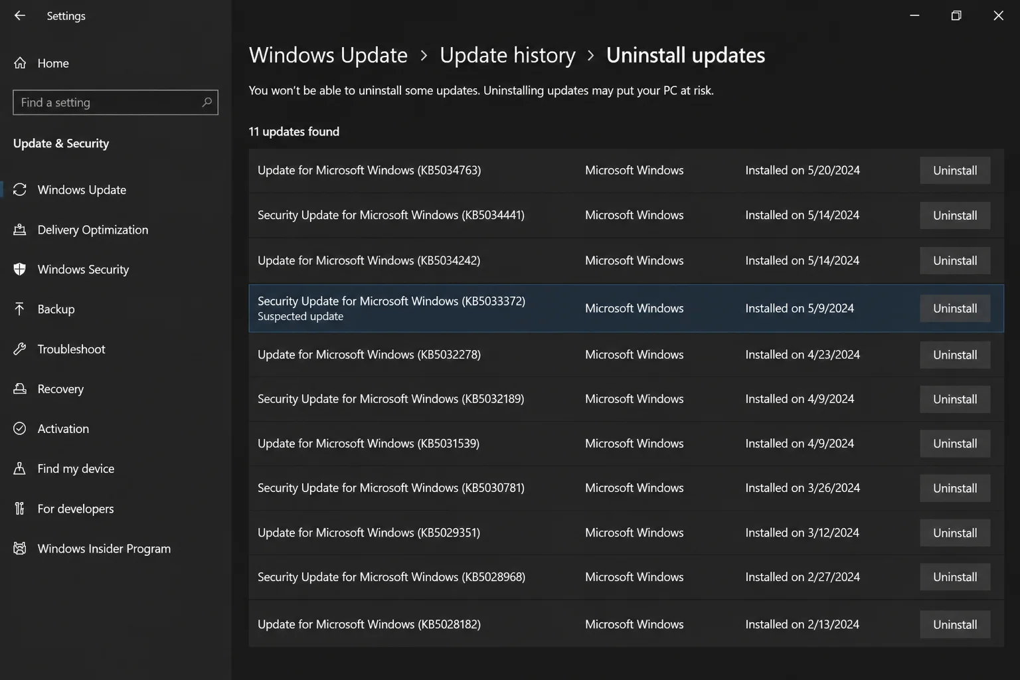Uninstall security update KB5034441
Screen dimensions: 1020x680
point(955,215)
